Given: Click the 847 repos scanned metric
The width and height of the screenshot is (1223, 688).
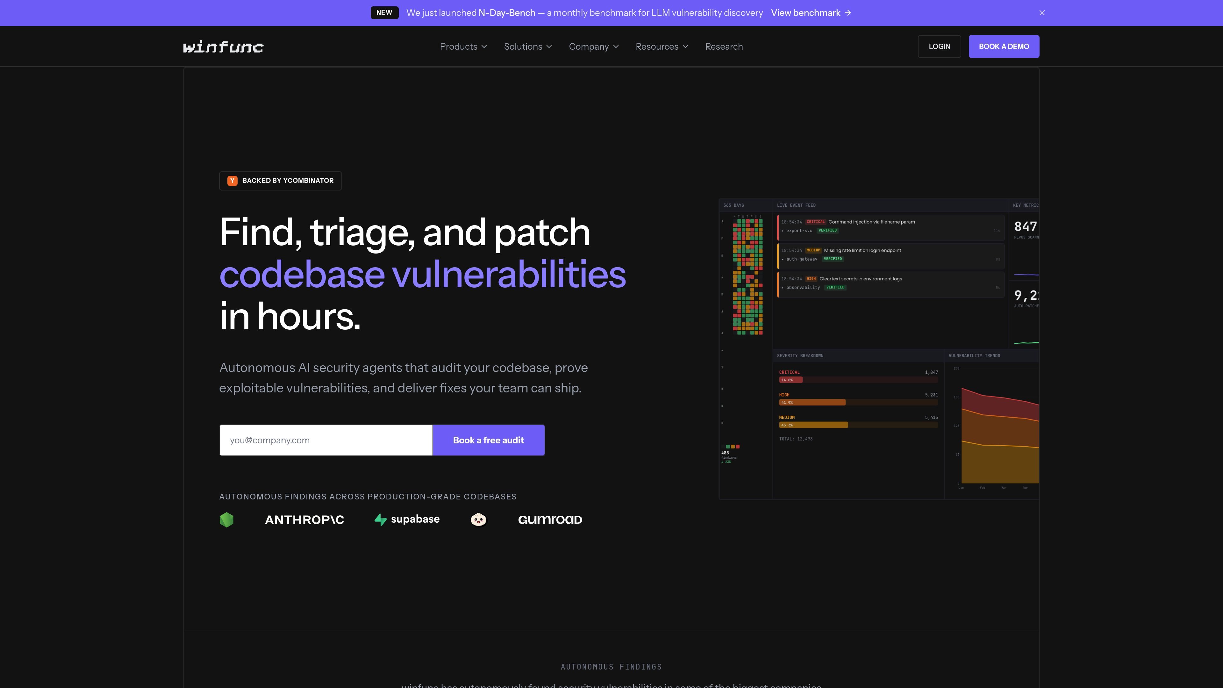Looking at the screenshot, I should pyautogui.click(x=1026, y=229).
